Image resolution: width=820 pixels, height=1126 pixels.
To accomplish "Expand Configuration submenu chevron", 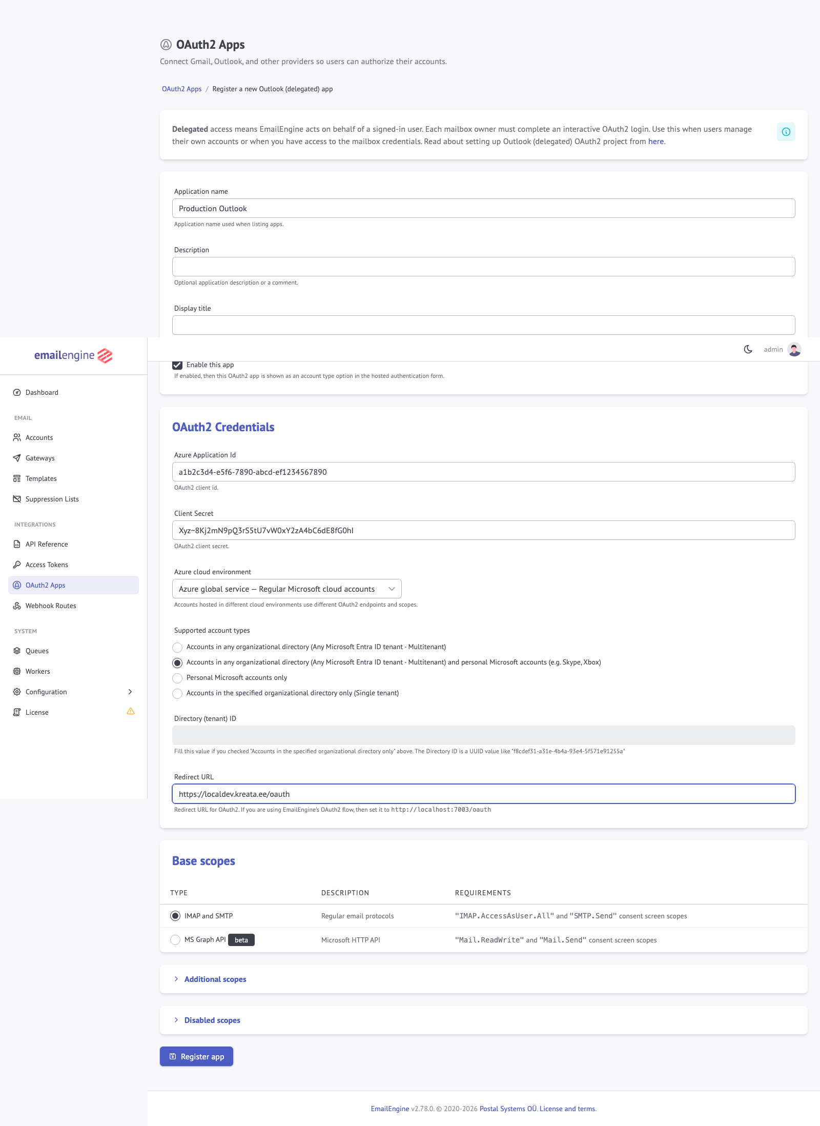I will (x=130, y=692).
